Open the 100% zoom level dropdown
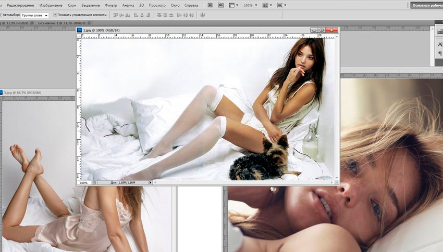The width and height of the screenshot is (443, 252). coord(250,5)
